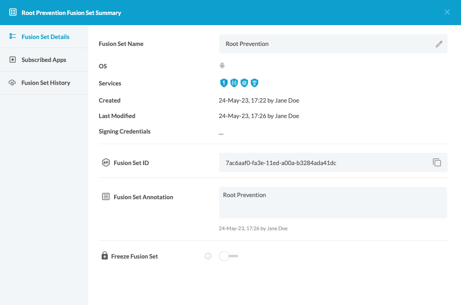Click the third service shield icon with gear
This screenshot has height=305, width=461.
pos(244,83)
